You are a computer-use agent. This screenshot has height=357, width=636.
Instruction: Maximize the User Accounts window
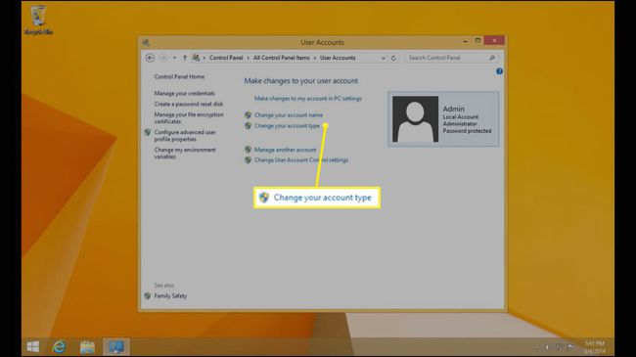point(477,40)
